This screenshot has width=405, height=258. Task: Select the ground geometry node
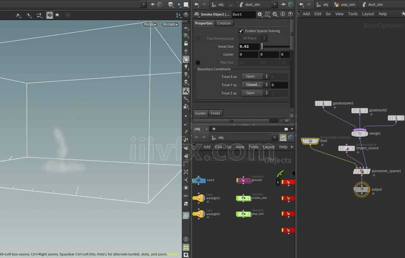point(244,180)
